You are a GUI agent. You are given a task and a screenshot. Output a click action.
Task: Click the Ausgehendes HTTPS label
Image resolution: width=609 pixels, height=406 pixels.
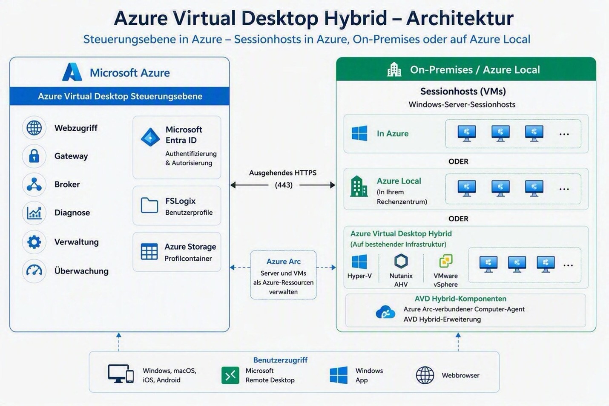click(283, 173)
